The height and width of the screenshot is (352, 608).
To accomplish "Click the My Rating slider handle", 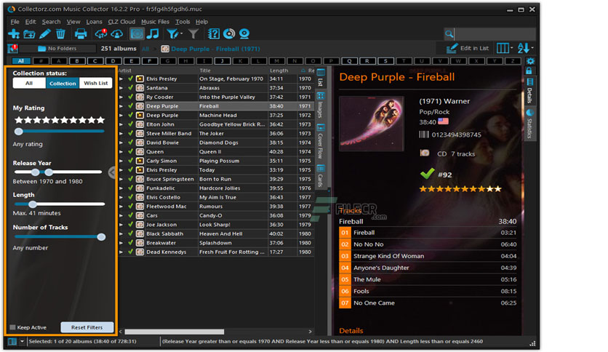I will pos(19,132).
